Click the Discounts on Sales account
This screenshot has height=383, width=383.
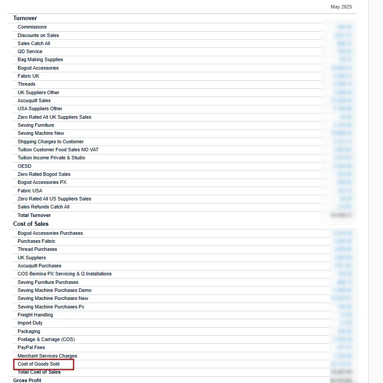point(38,35)
